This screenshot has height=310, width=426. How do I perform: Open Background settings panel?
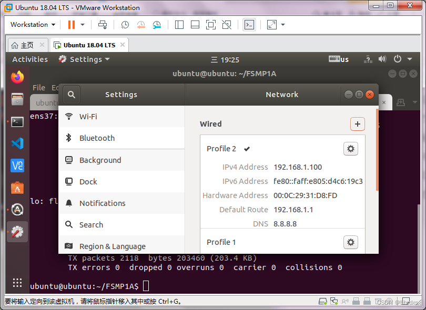click(121, 160)
